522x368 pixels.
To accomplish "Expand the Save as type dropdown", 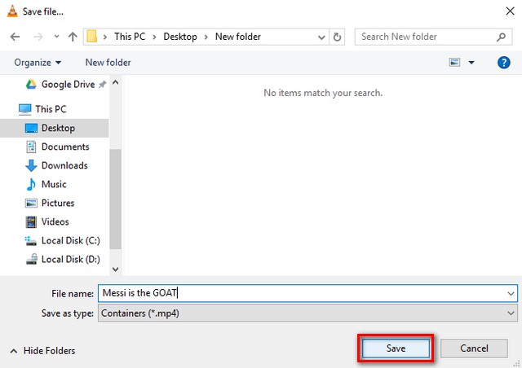I will click(x=511, y=313).
